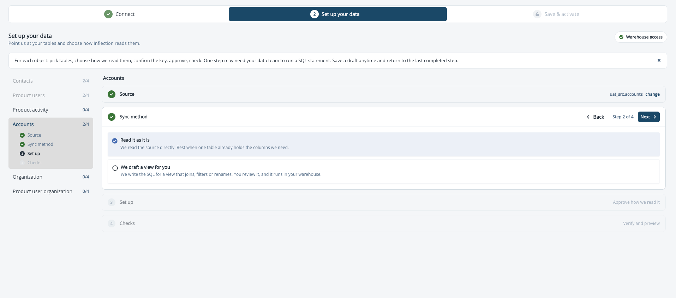This screenshot has height=298, width=676.
Task: Open Contacts in the sidebar
Action: pyautogui.click(x=51, y=81)
